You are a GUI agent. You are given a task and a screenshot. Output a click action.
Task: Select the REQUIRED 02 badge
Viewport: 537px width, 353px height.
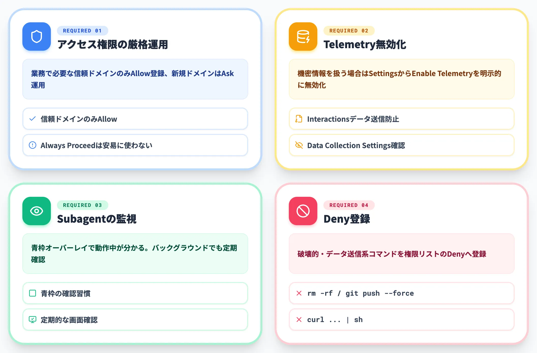pos(349,31)
